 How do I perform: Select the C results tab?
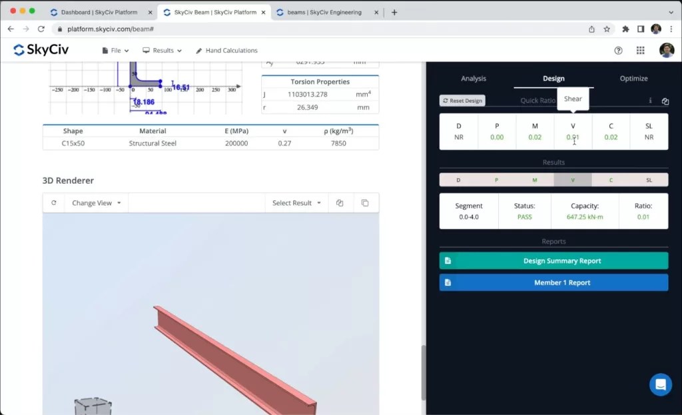coord(611,180)
